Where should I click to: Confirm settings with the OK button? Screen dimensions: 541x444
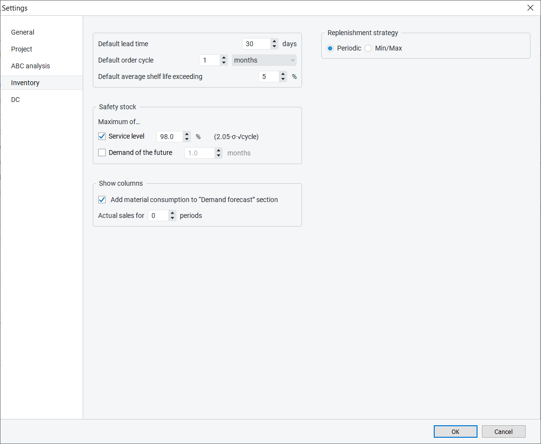coord(455,431)
